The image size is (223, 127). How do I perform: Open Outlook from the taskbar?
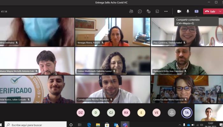click(x=116, y=125)
